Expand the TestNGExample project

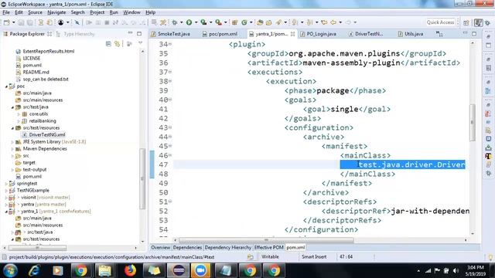6,191
